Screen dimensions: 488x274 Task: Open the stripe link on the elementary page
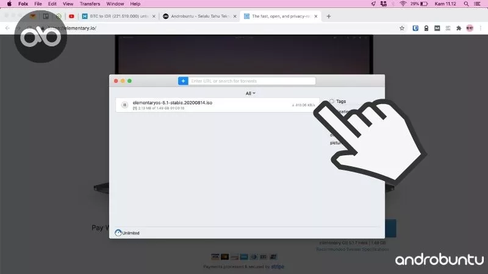pyautogui.click(x=278, y=267)
